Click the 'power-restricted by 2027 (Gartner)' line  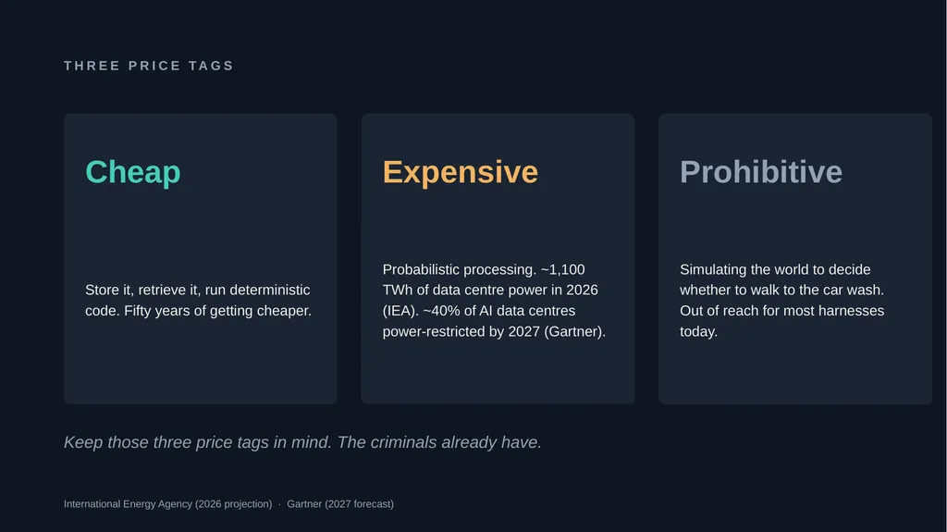[x=494, y=332]
